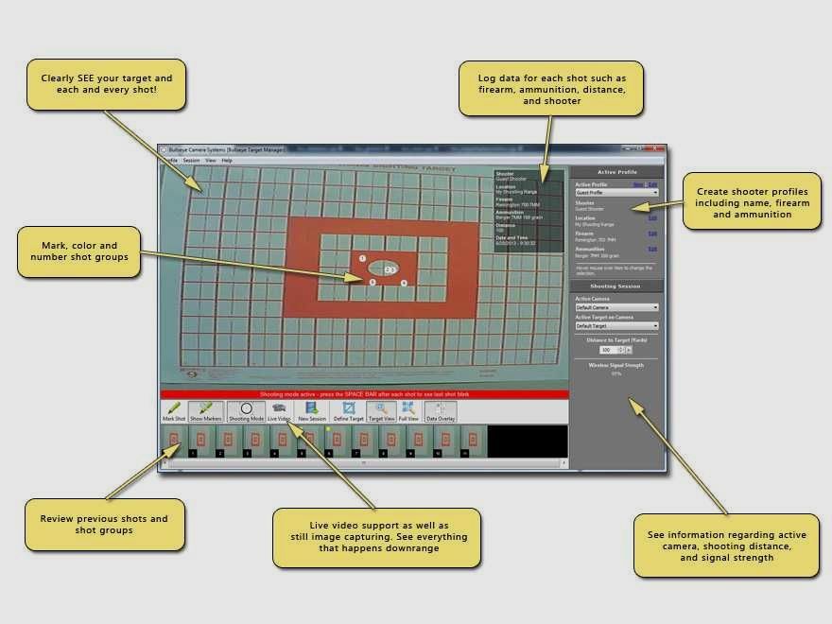Screen dimensions: 832x624
Task: Open the Session menu
Action: tap(192, 160)
